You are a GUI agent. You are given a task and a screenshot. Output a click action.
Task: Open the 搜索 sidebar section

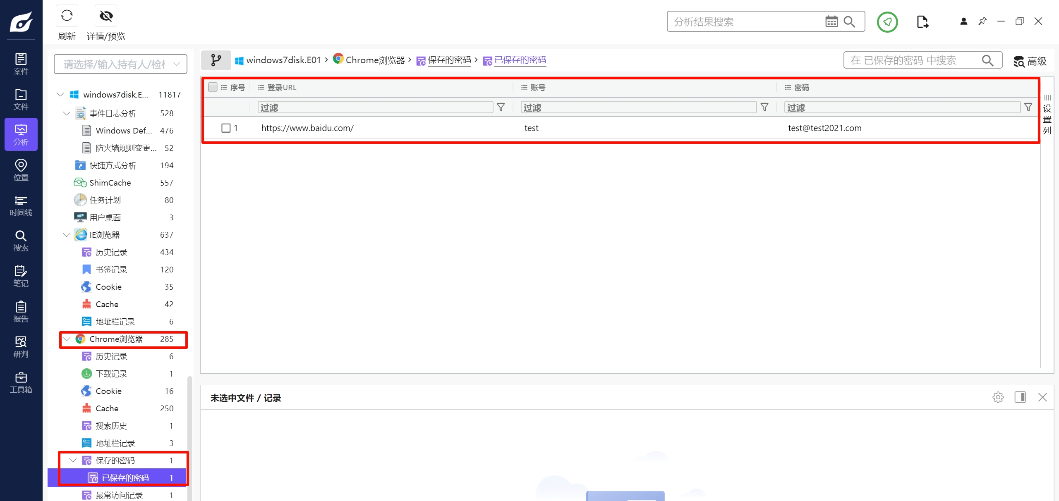point(21,241)
